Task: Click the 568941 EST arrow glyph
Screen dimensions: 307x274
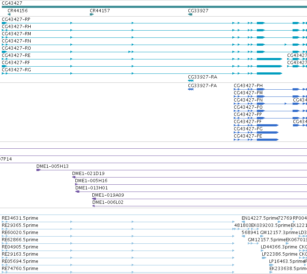Action: pos(244,236)
